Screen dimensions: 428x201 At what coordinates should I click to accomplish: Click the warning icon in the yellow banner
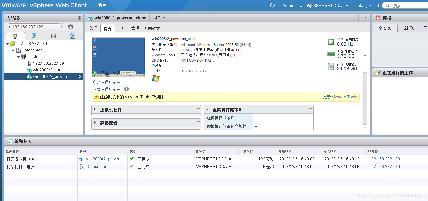point(97,97)
